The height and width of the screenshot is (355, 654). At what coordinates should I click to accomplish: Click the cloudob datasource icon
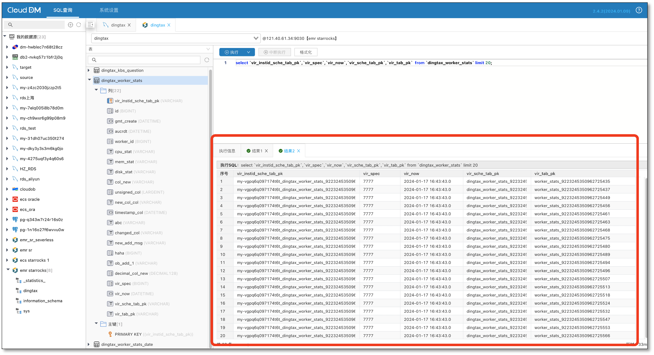(x=15, y=189)
